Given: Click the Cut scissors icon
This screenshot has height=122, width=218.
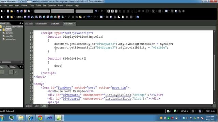Looking at the screenshot, I should point(73,17).
